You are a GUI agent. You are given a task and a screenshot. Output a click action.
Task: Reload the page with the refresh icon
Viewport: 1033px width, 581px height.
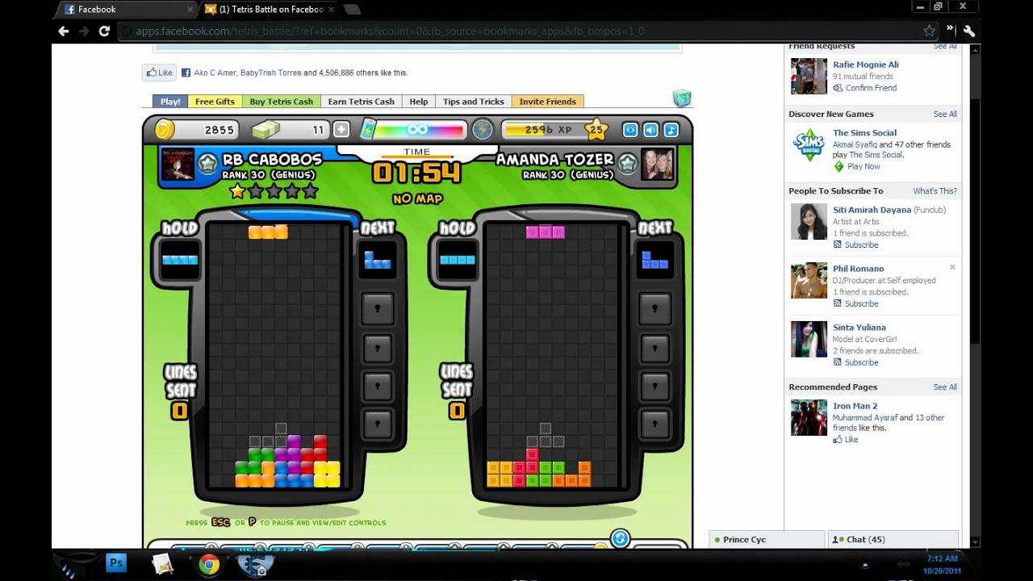click(x=104, y=31)
